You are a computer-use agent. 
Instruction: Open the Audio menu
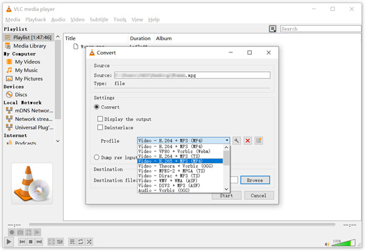58,19
